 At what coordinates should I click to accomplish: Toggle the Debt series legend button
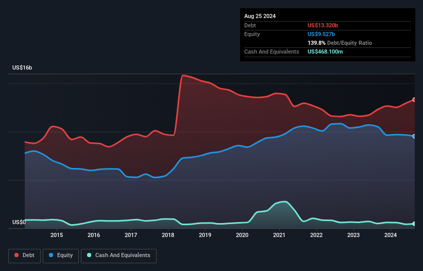tap(24, 256)
